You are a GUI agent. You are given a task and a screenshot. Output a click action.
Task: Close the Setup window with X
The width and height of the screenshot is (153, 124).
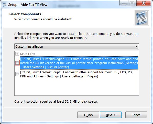point(144,3)
